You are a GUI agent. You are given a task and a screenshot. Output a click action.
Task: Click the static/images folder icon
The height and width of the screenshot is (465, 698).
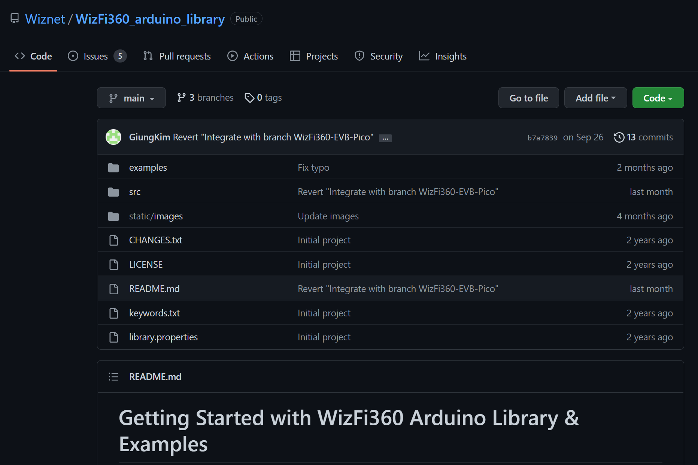pos(113,216)
